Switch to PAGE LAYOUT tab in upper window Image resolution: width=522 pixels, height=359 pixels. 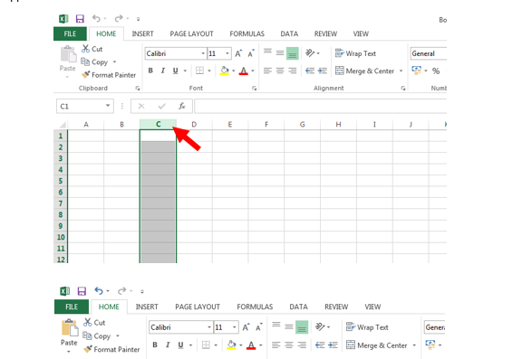[x=191, y=33]
